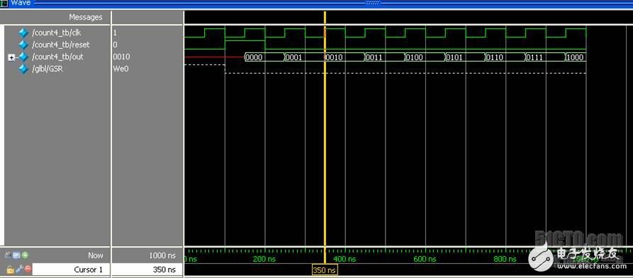Image resolution: width=633 pixels, height=278 pixels.
Task: Toggle the cursor lock padlock icon
Action: tap(11, 269)
